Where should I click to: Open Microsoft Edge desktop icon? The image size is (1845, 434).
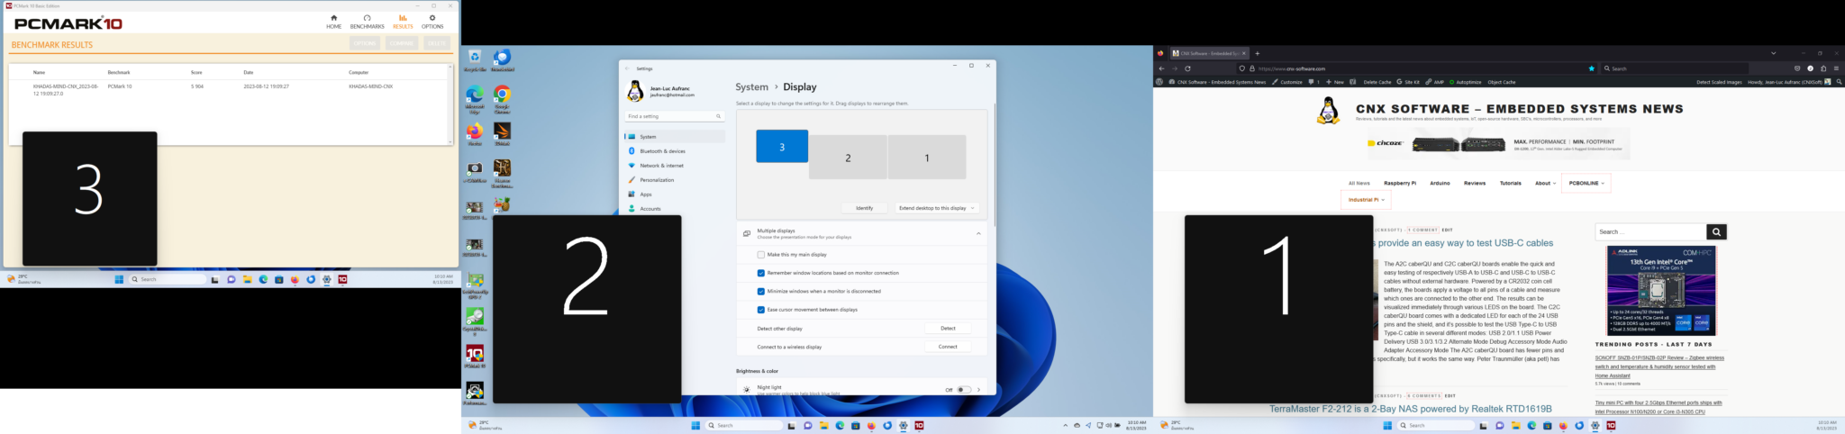475,97
